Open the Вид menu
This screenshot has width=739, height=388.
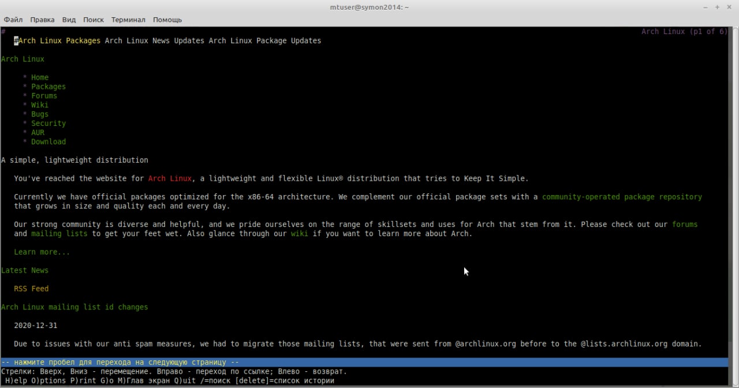[x=69, y=20]
